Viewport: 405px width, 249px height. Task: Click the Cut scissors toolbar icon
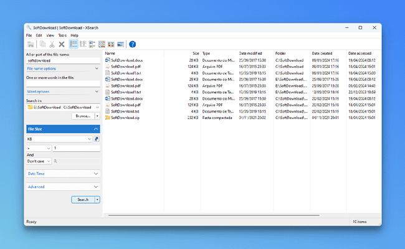52,44
